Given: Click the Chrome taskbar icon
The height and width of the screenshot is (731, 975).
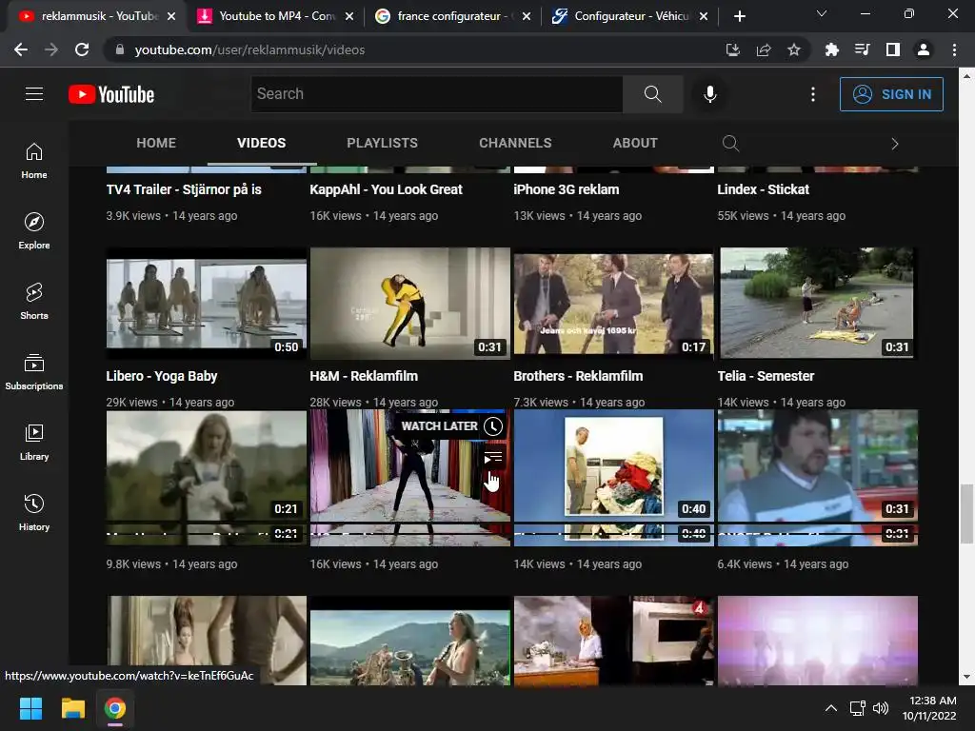Looking at the screenshot, I should (115, 708).
